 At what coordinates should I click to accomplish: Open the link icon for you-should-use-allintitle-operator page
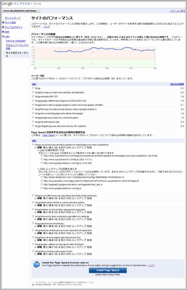pyautogui.click(x=33, y=144)
